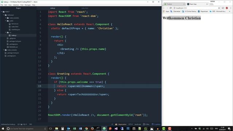Open manifest.json in the project tree

[x=16, y=29]
